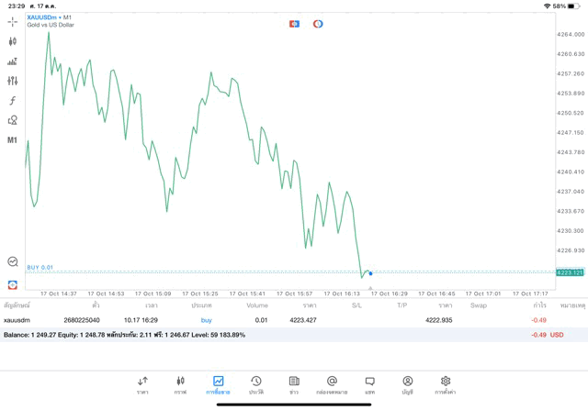
Task: Open the candlestick chart type icon
Action: tap(13, 41)
